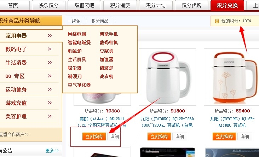Pick 智能手机 in the category submenu
The width and height of the screenshot is (259, 157).
[109, 34]
